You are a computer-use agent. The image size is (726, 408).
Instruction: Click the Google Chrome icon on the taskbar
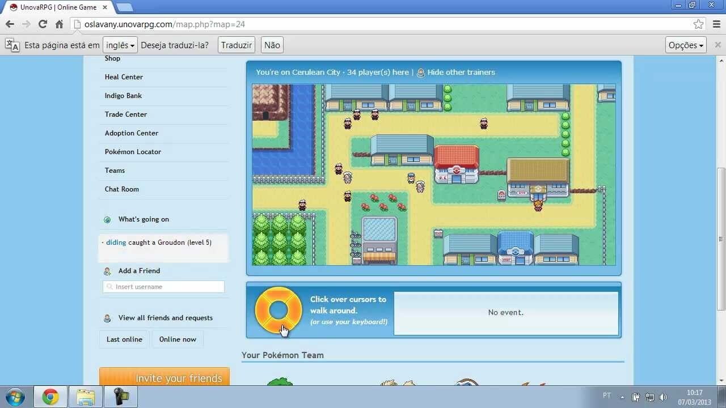(50, 397)
